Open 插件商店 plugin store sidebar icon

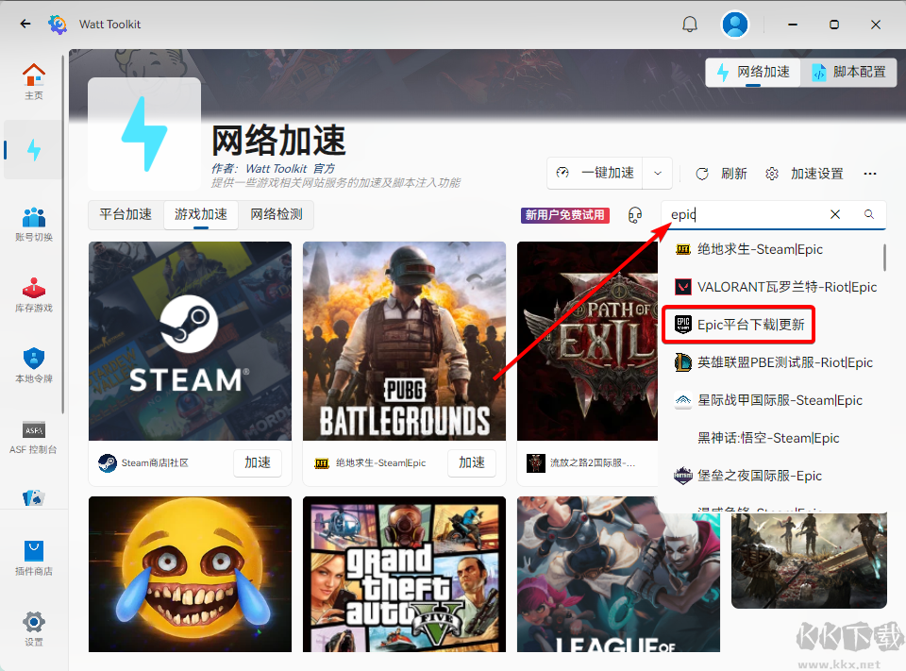coord(34,559)
